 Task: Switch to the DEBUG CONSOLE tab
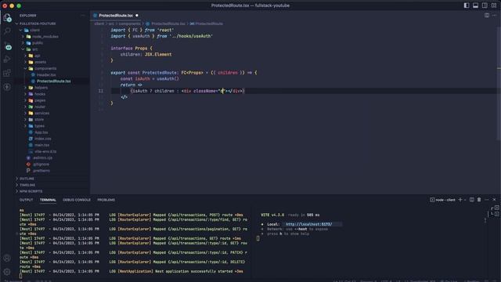click(77, 200)
